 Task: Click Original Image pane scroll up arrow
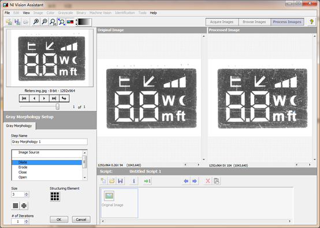(x=204, y=36)
